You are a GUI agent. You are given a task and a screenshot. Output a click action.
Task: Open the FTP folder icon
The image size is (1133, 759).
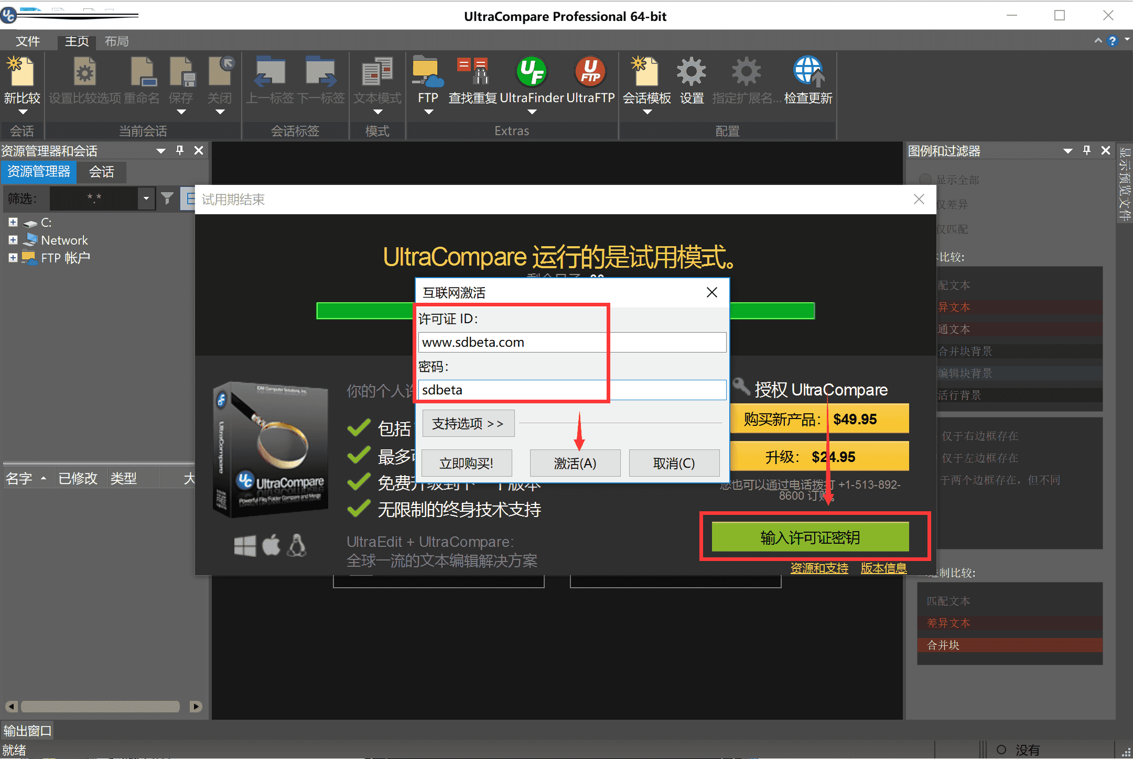point(428,71)
